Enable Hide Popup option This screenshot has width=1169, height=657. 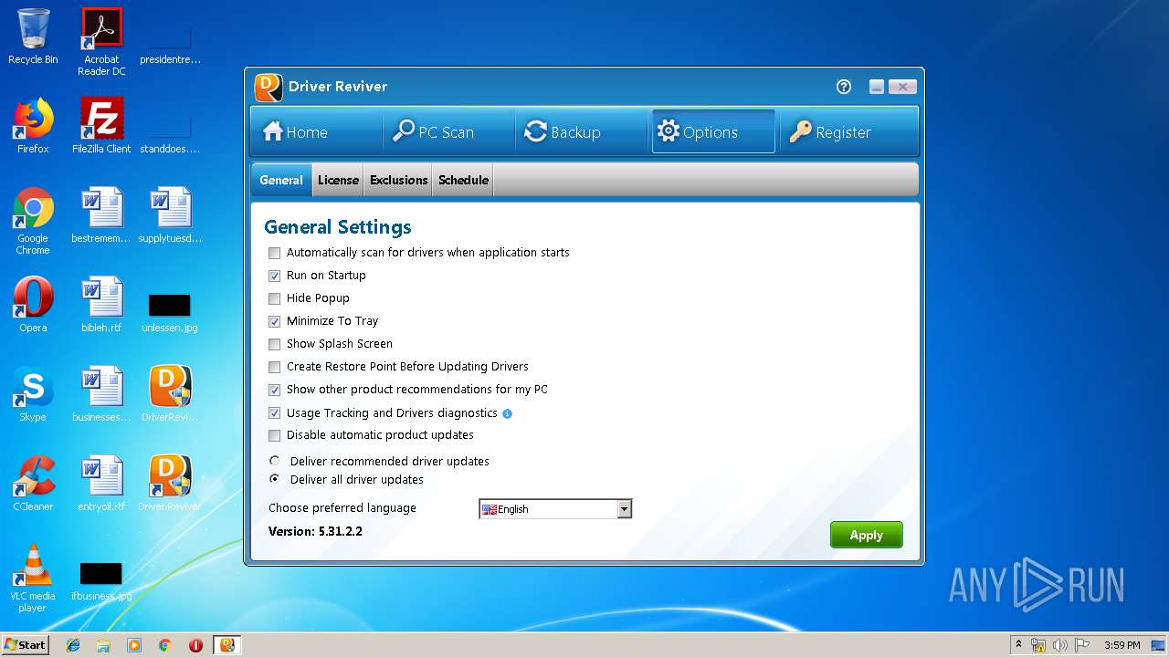(275, 298)
